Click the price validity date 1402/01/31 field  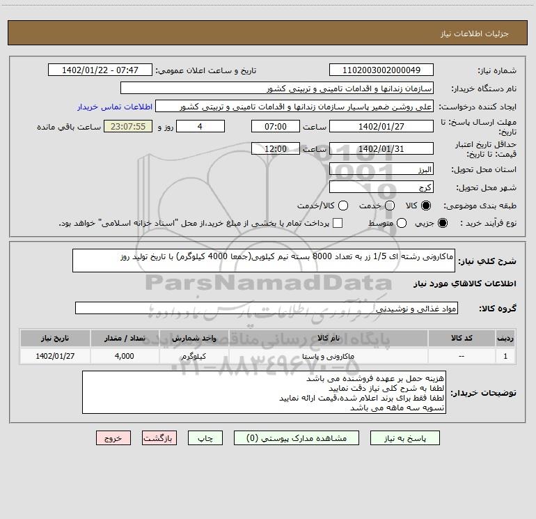tap(381, 148)
